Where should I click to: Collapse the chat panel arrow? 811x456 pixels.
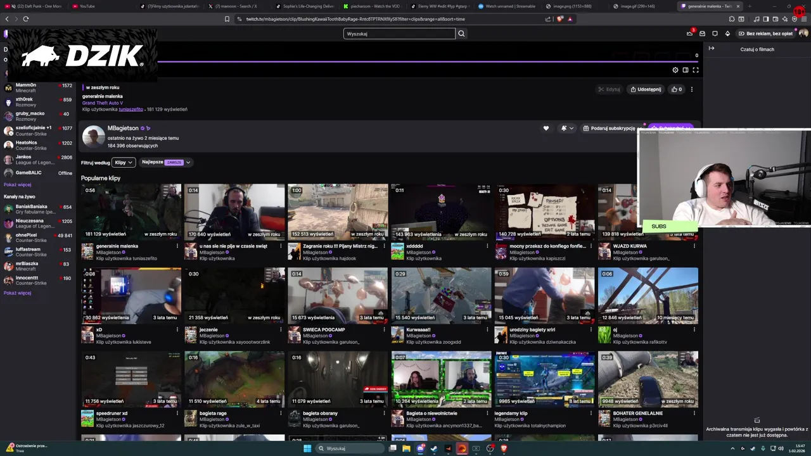click(x=712, y=49)
